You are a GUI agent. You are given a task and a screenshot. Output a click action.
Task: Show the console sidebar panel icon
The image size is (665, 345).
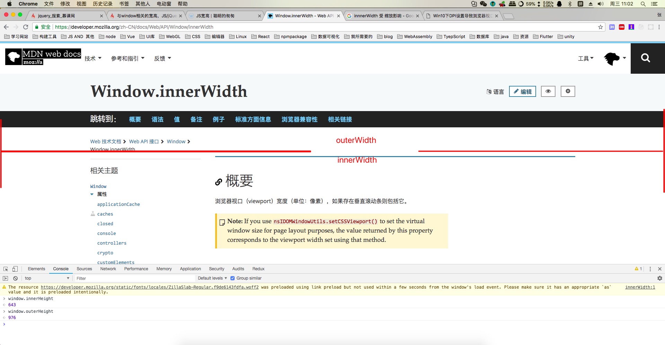[x=6, y=278]
